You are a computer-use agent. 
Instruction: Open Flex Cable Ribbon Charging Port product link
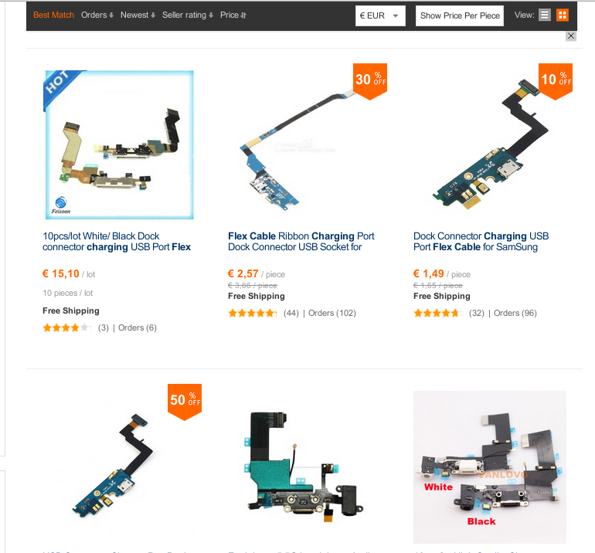tap(301, 242)
